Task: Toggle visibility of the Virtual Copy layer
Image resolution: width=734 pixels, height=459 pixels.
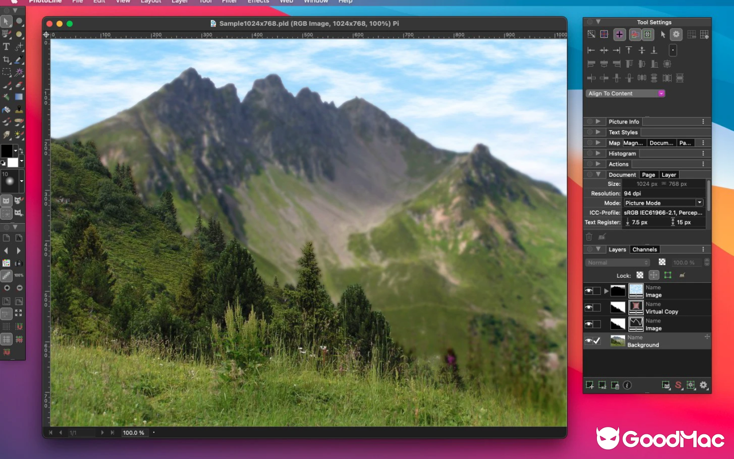Action: (588, 307)
